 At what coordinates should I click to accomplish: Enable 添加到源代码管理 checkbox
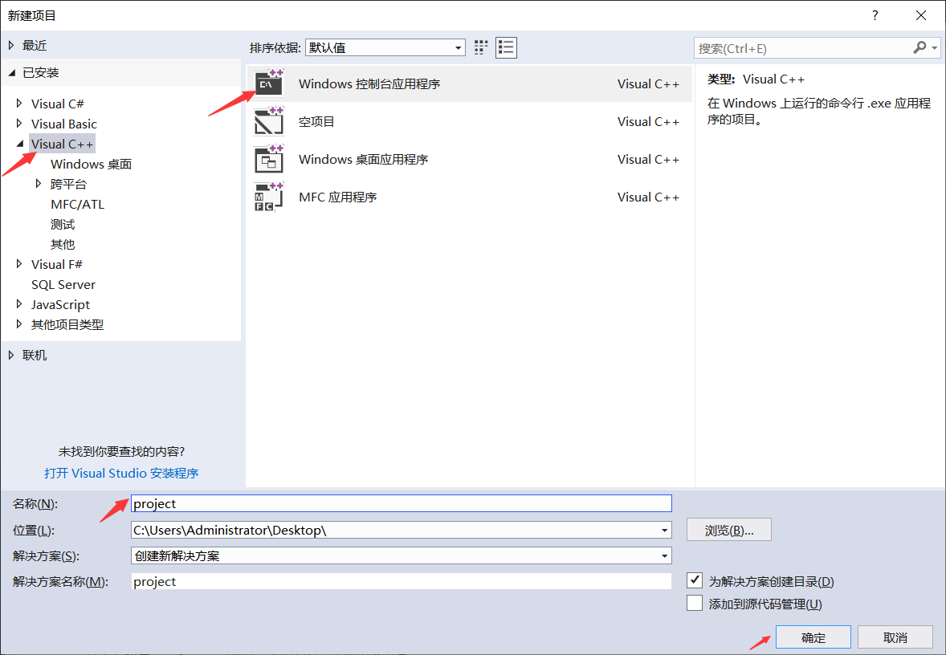coord(695,603)
